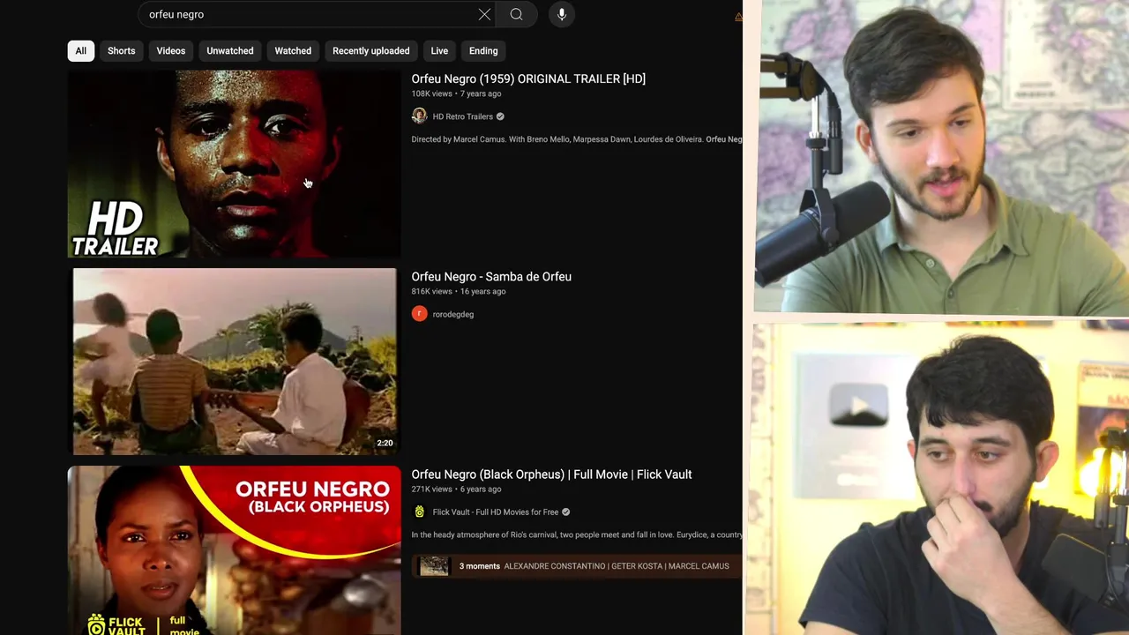Screen dimensions: 1129x635
Task: Filter results by Videos
Action: 171,51
